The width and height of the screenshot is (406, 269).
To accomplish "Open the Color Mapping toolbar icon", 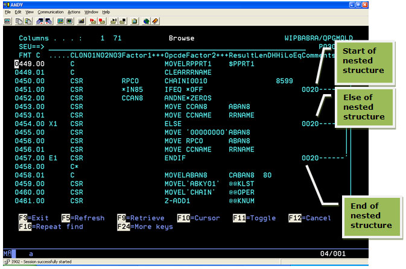I will pos(69,21).
